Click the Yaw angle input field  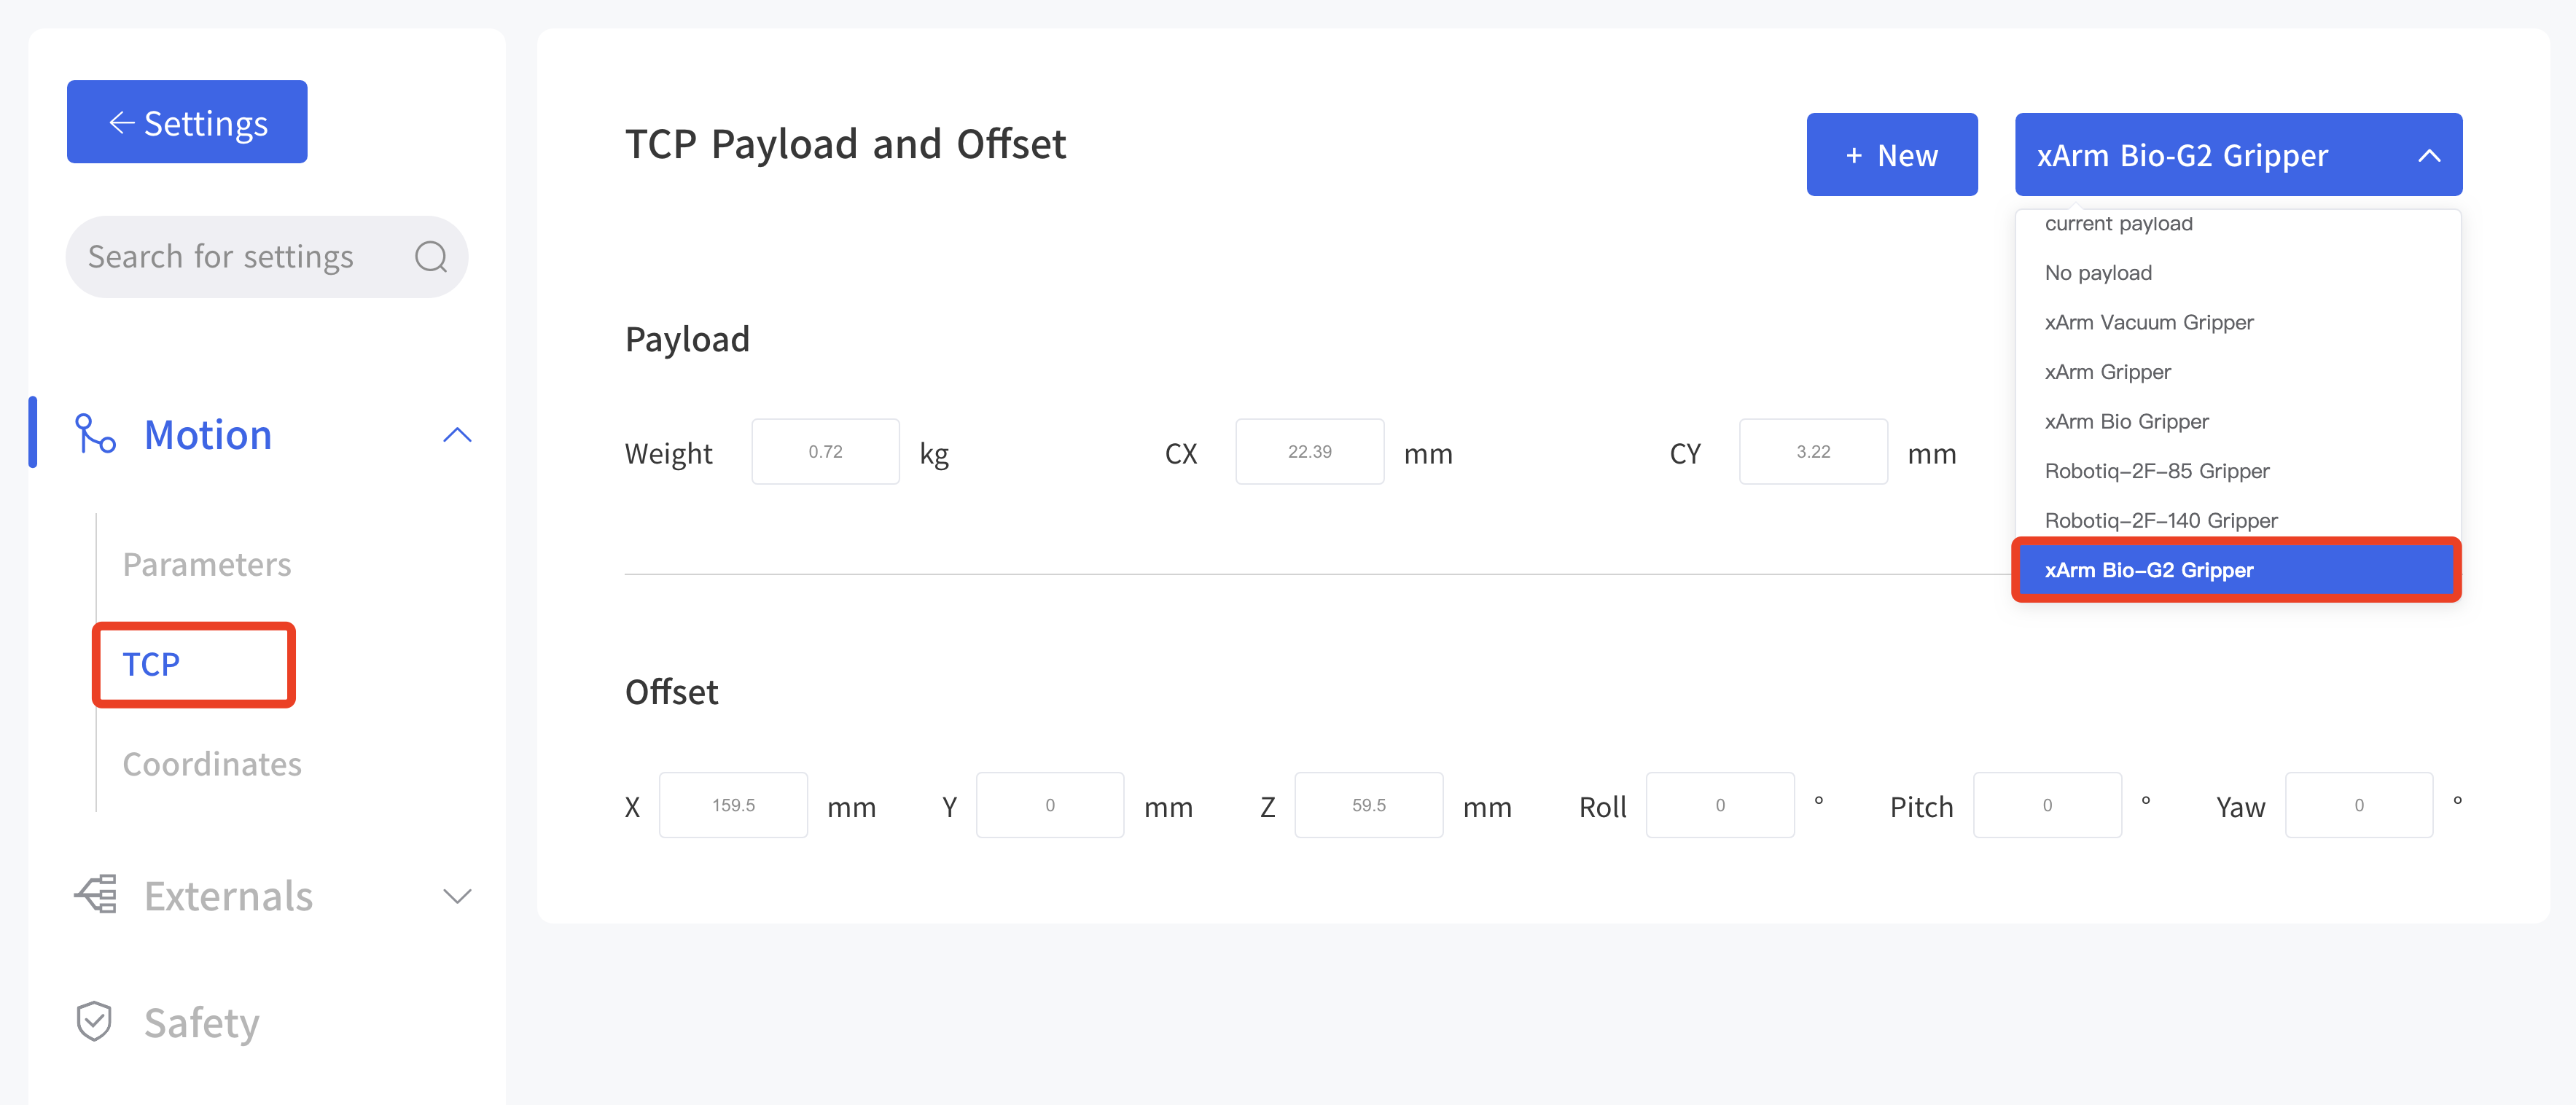point(2358,805)
